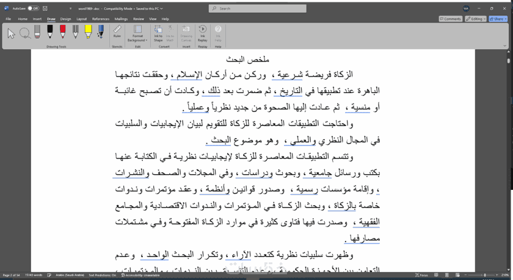Select the Eraser tool
Image resolution: width=513 pixels, height=280 pixels.
click(x=37, y=32)
